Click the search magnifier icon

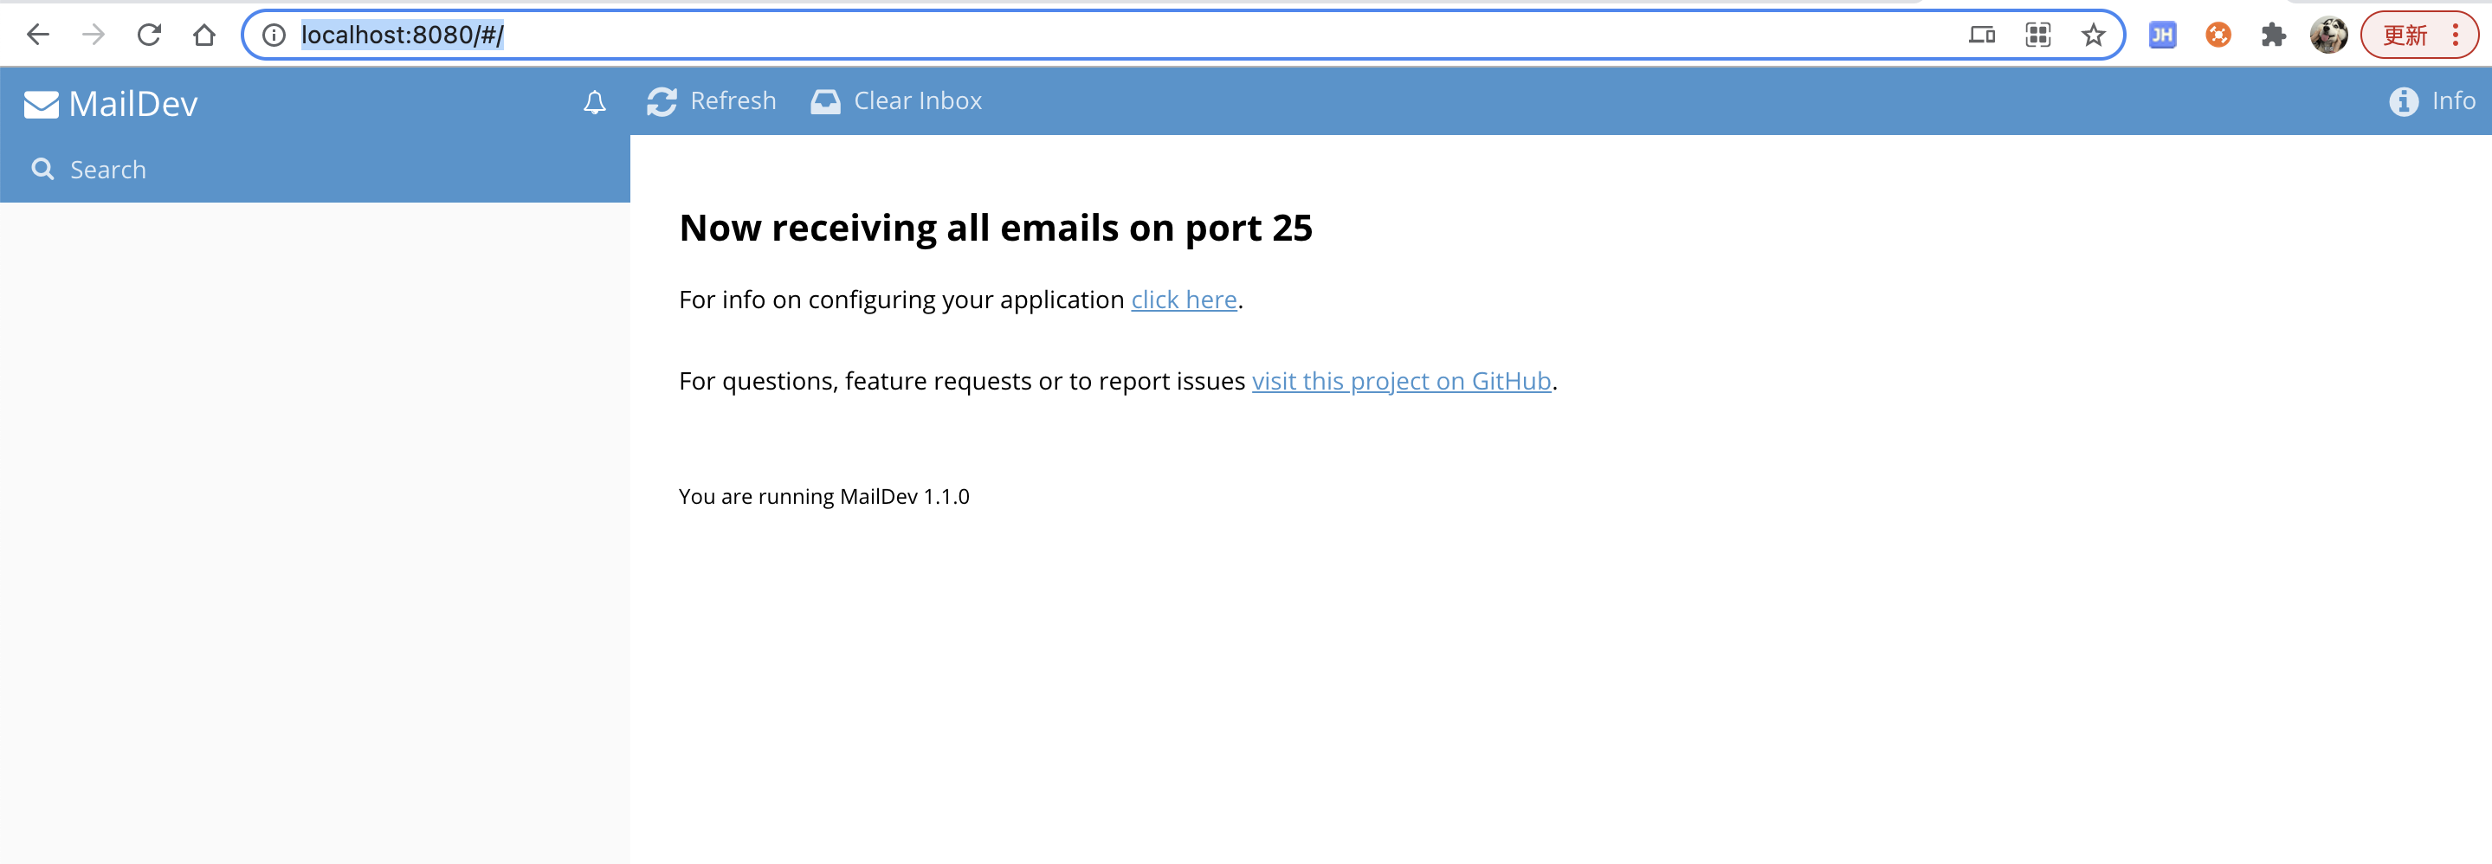click(x=42, y=170)
